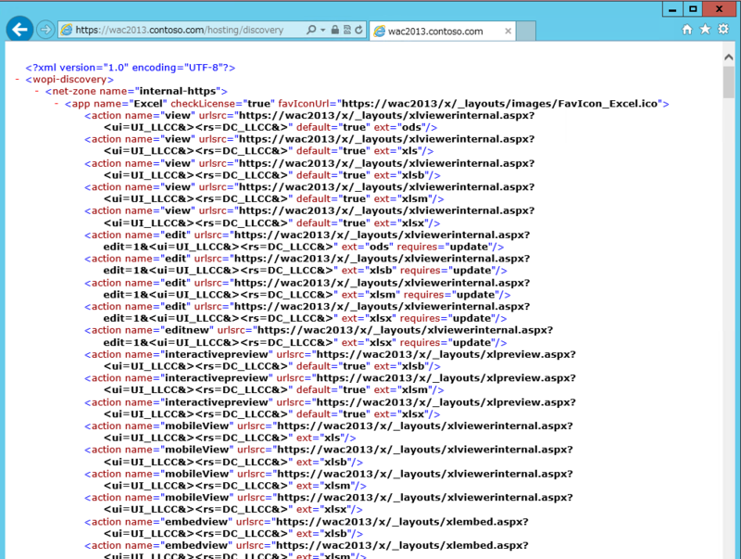The width and height of the screenshot is (741, 559).
Task: Collapse the net-zone internal-https node
Action: [37, 91]
